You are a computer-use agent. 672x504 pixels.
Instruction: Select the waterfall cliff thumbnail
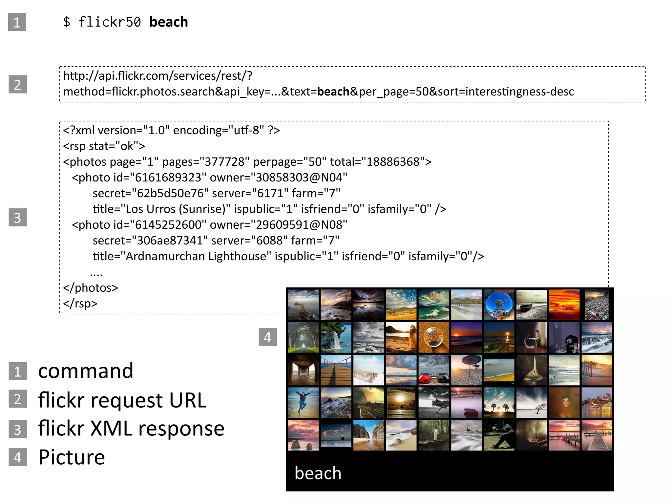point(336,337)
